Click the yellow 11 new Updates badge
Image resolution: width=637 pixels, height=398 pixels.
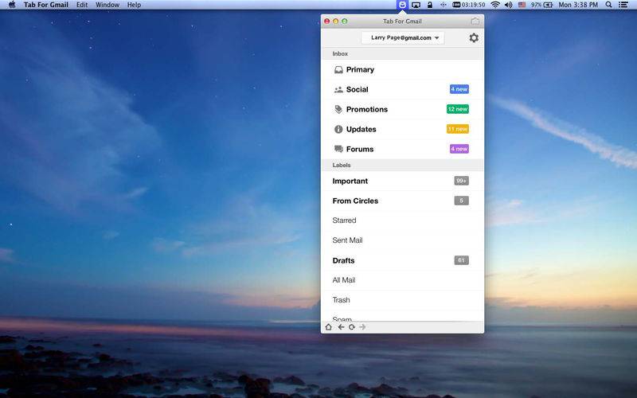pos(457,129)
